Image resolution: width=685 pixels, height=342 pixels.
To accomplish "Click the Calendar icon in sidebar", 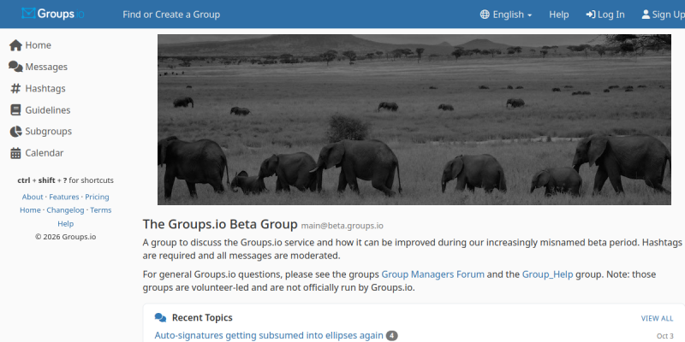I will tap(15, 153).
